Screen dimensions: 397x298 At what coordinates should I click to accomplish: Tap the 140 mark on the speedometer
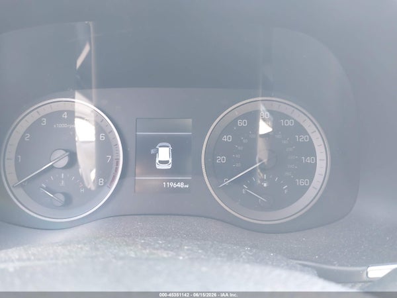[x=308, y=160]
